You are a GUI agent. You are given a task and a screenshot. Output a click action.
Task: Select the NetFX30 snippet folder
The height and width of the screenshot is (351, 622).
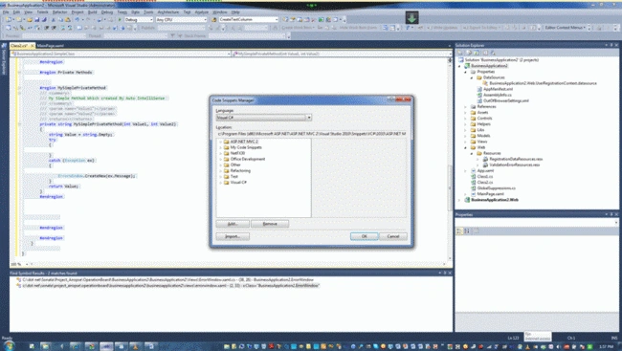(237, 153)
